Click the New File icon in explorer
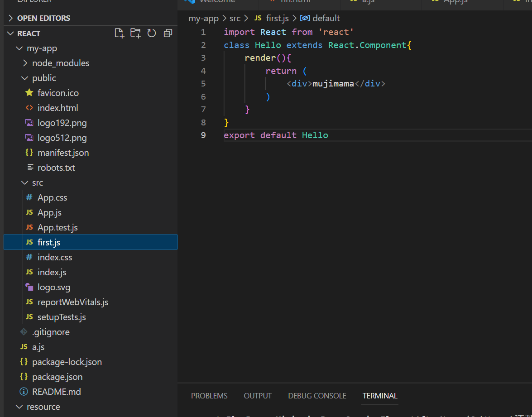The height and width of the screenshot is (417, 532). 119,33
